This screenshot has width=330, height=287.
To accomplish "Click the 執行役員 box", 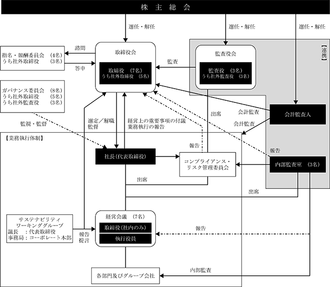I will point(126,239).
